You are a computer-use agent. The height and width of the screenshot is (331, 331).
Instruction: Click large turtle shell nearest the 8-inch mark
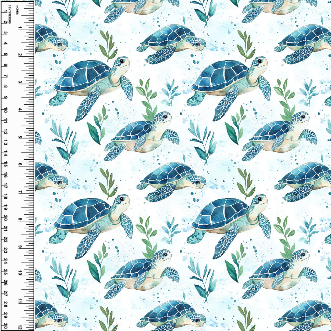[x=82, y=213]
